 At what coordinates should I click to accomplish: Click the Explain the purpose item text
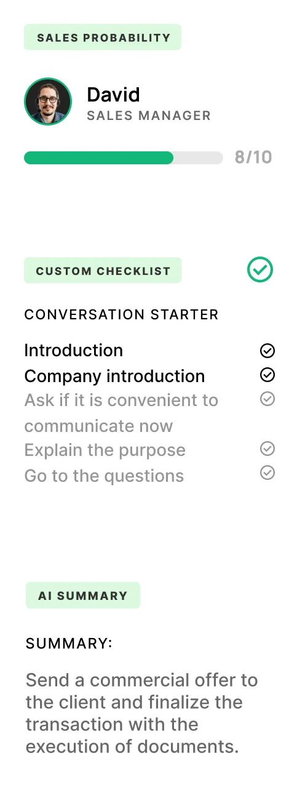105,450
